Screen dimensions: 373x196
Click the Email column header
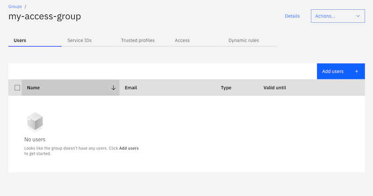[131, 88]
